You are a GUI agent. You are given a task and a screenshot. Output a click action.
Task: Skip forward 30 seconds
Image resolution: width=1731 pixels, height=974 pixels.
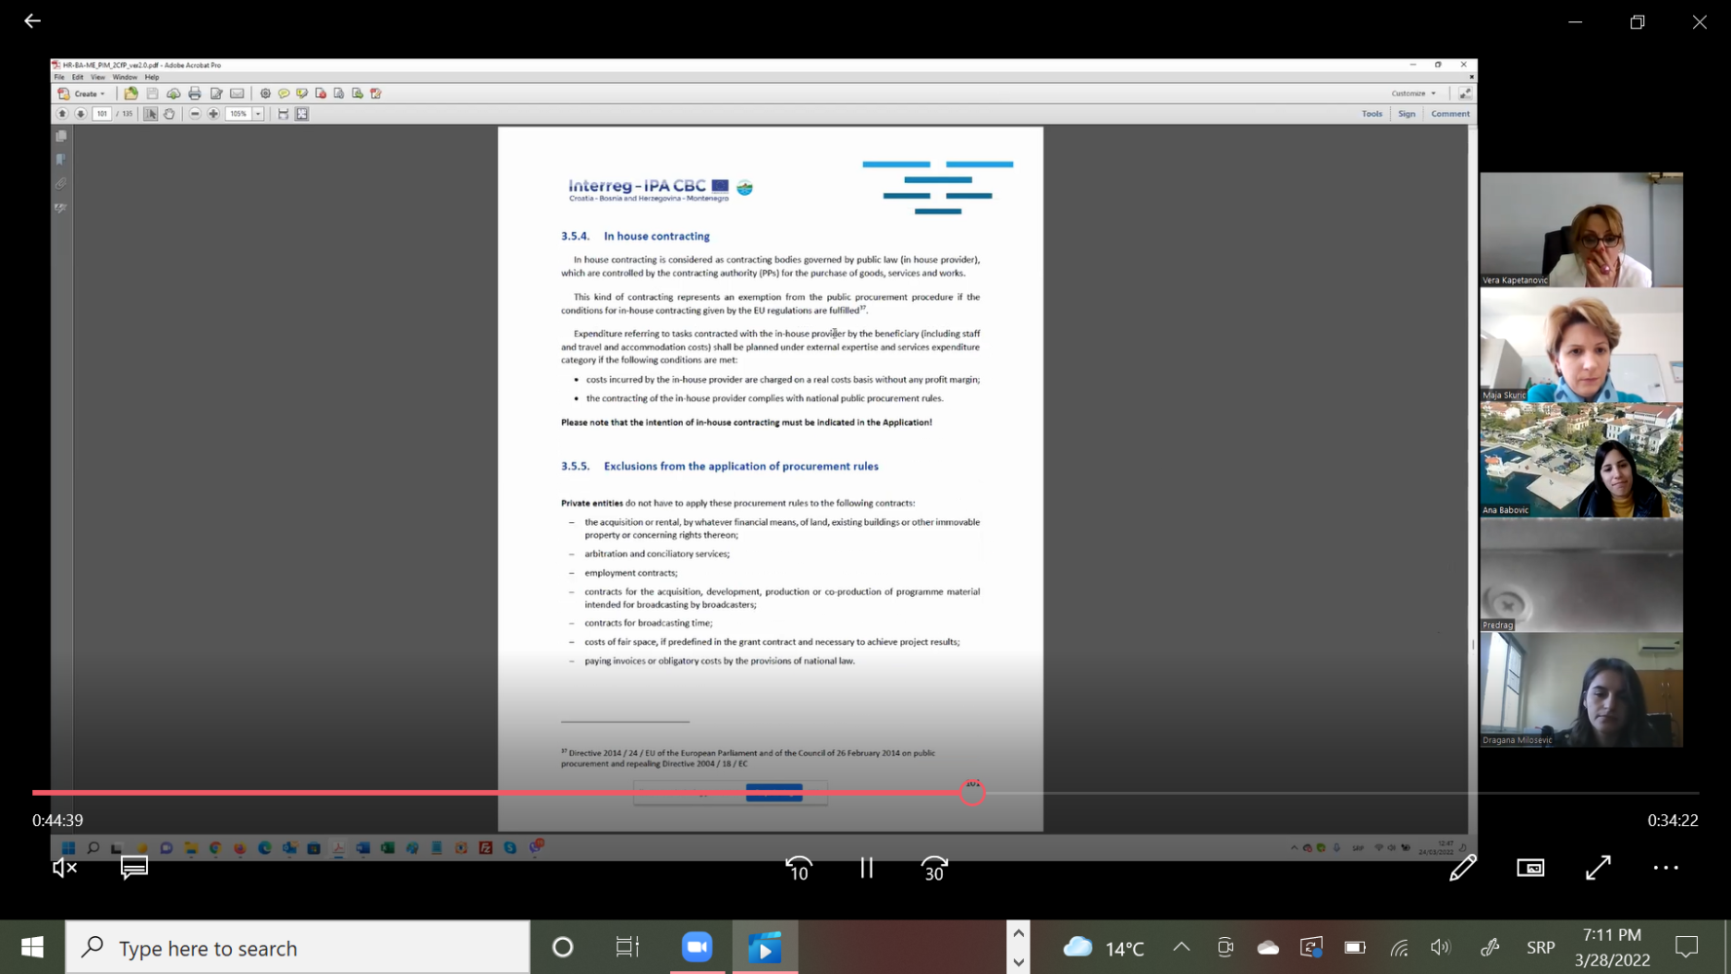(934, 868)
